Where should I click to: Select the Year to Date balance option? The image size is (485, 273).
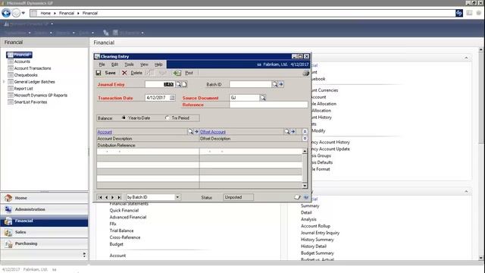point(124,118)
